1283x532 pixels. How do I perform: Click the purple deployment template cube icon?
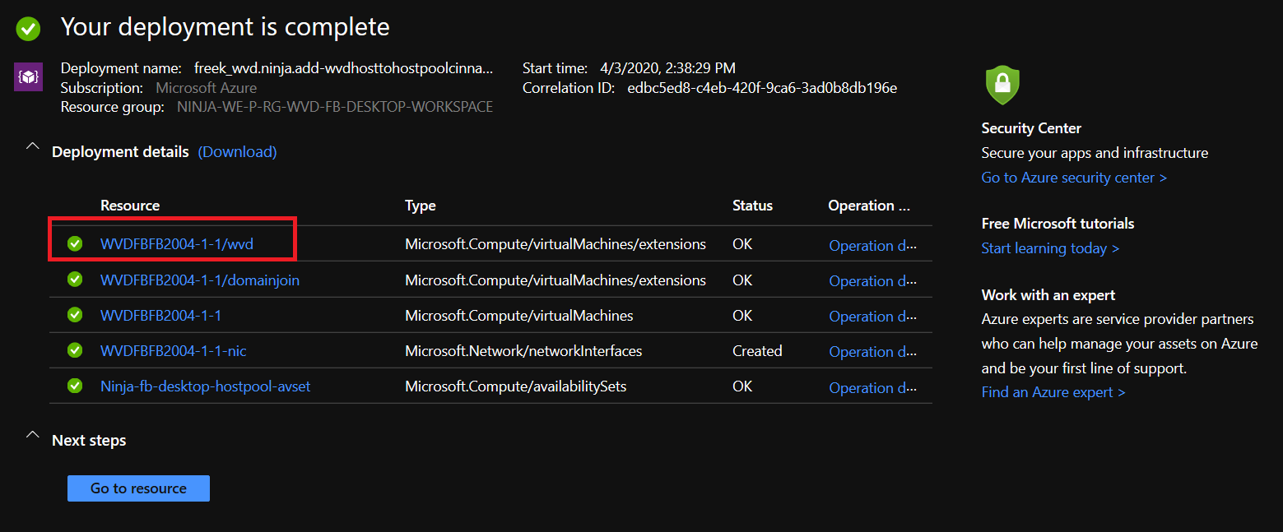tap(28, 77)
